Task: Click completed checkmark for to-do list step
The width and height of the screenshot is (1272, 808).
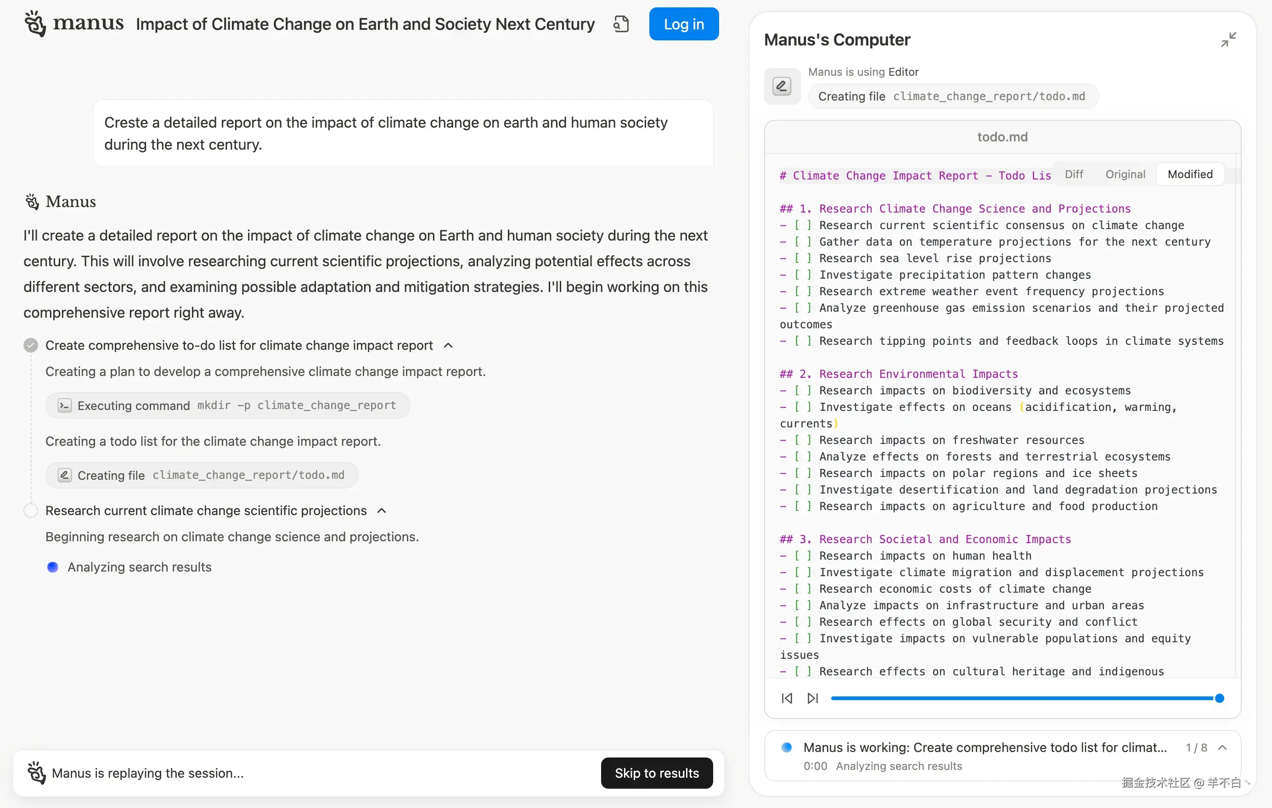Action: pos(31,345)
